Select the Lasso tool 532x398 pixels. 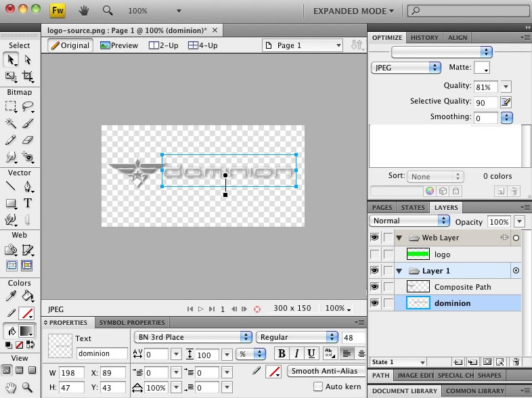point(28,106)
